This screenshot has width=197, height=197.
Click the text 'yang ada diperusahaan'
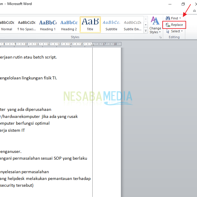29,110
